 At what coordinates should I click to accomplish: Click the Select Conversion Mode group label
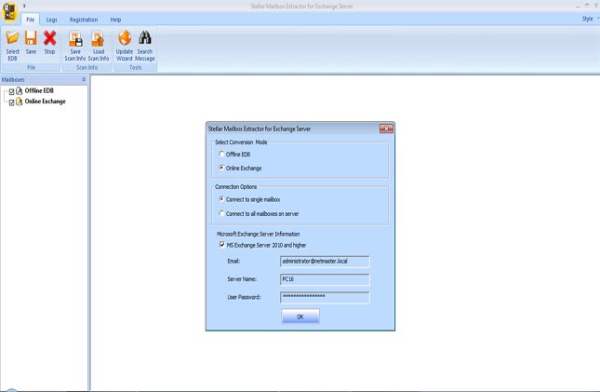[241, 142]
